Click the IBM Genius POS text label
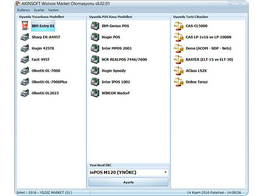The height and width of the screenshot is (196, 263). coord(116,26)
